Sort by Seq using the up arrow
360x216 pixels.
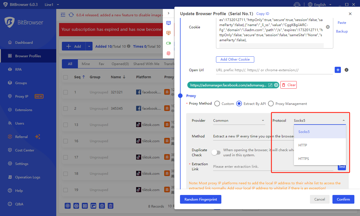(84, 77)
